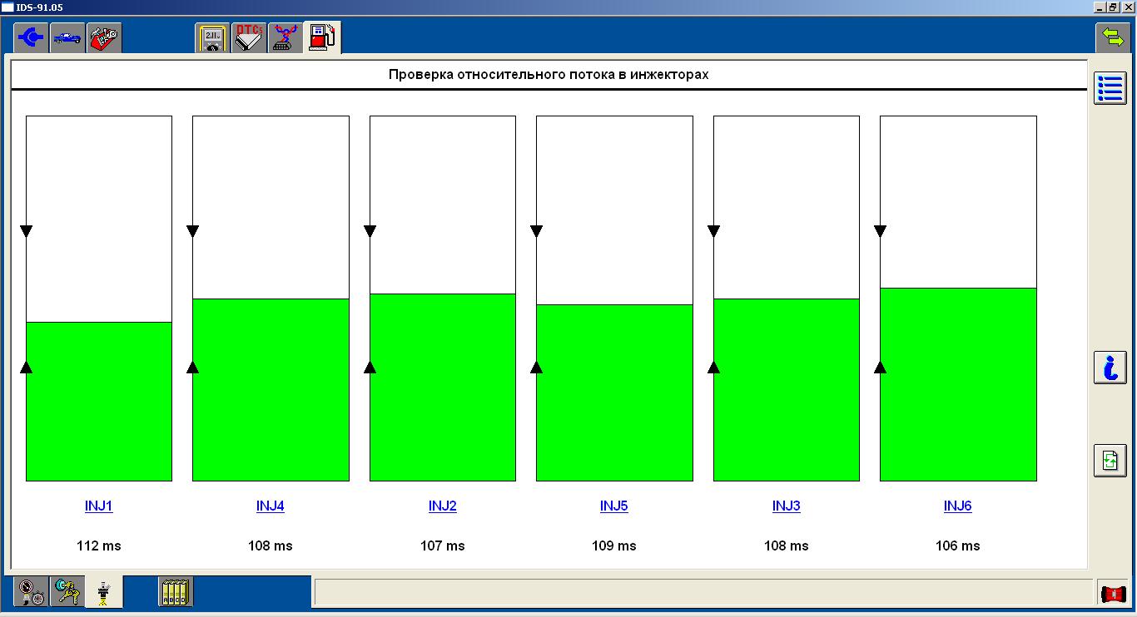Image resolution: width=1137 pixels, height=617 pixels.
Task: Select the fuel pump powertrain tab
Action: (323, 38)
